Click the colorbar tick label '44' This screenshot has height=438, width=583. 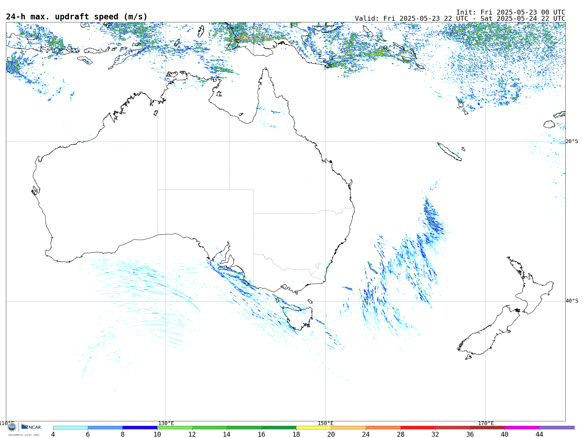tap(540, 434)
